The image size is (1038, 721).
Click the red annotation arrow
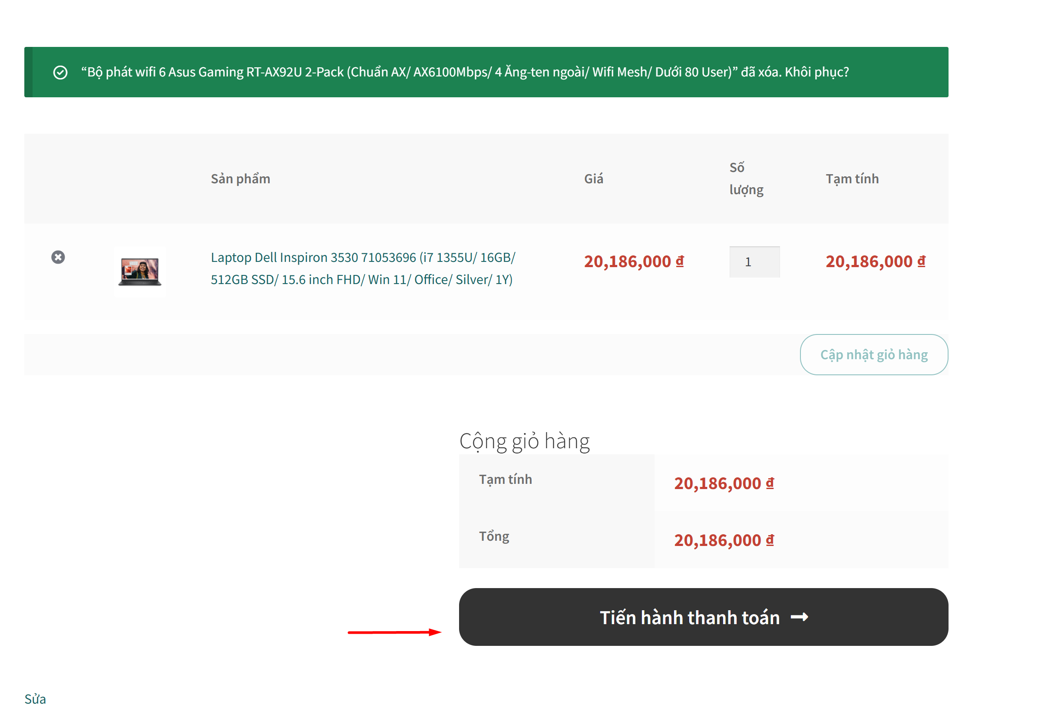point(394,632)
